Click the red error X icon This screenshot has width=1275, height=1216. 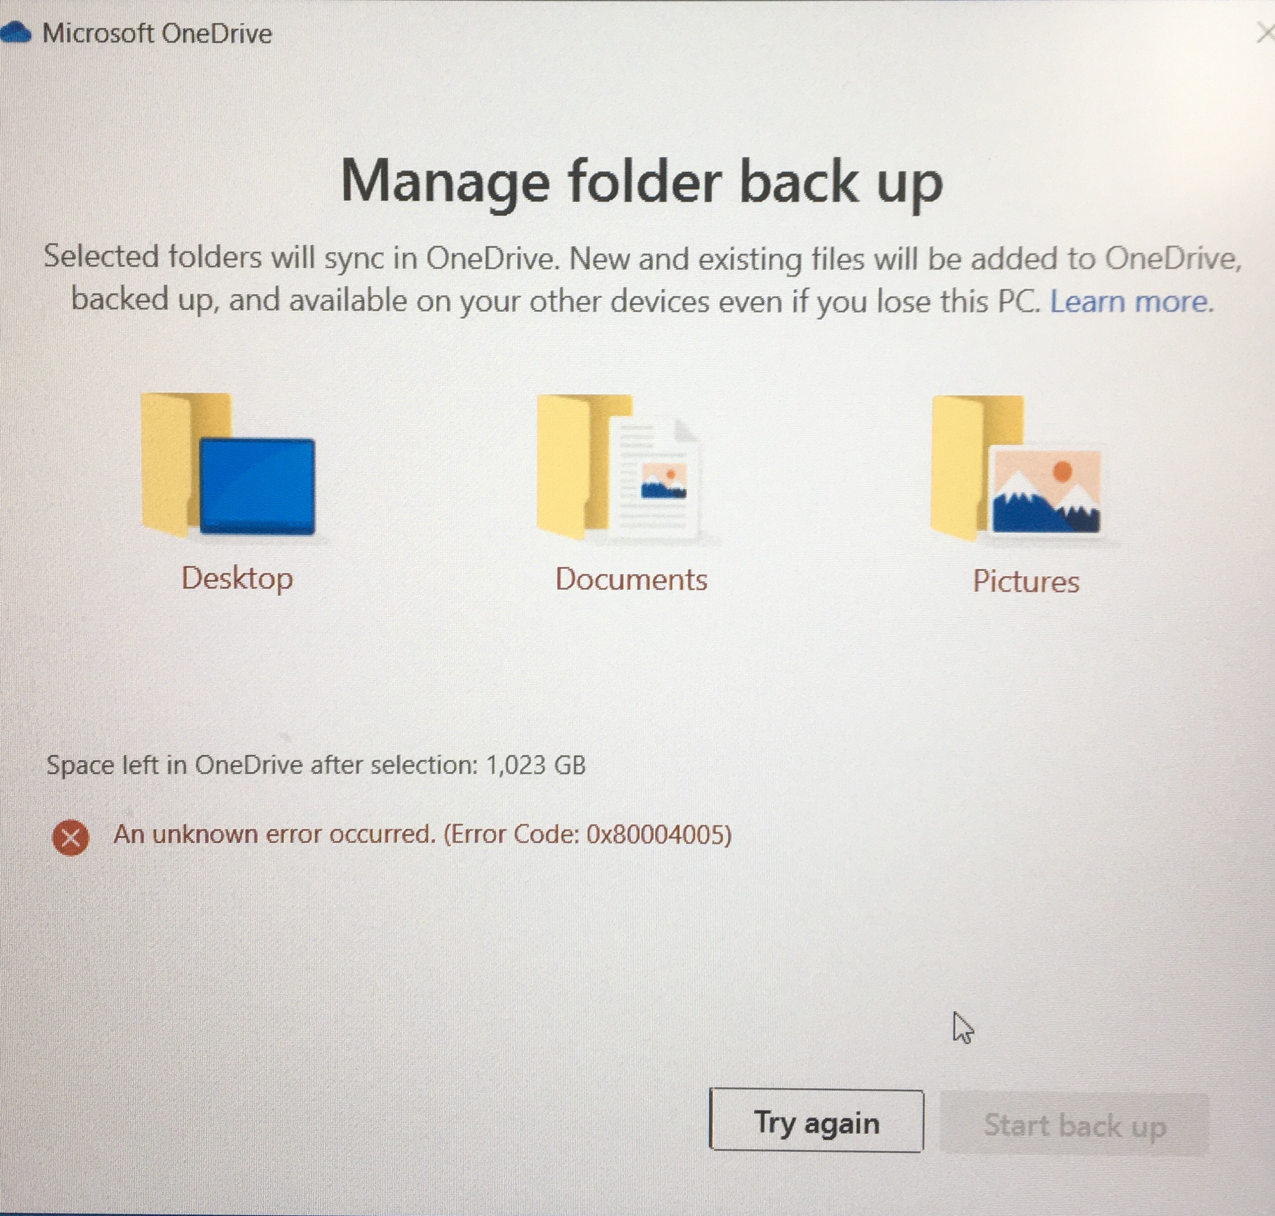[71, 837]
